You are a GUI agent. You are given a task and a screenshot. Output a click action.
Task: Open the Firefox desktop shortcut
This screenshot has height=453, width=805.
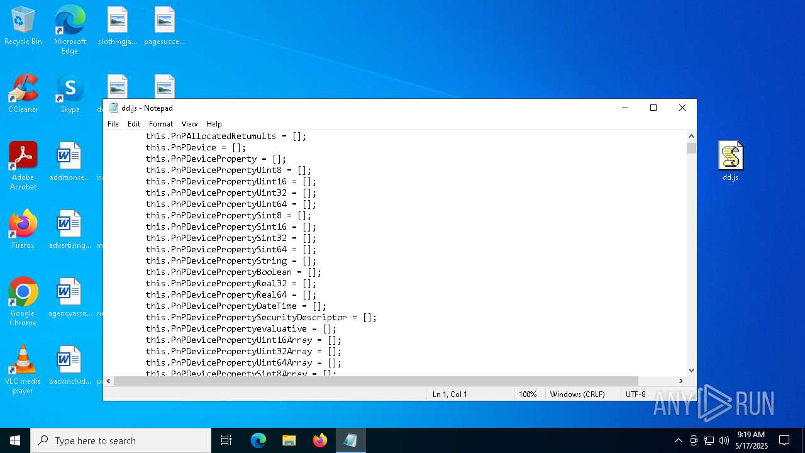pyautogui.click(x=23, y=230)
